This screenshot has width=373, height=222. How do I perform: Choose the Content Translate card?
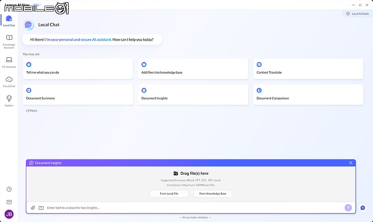[308, 69]
